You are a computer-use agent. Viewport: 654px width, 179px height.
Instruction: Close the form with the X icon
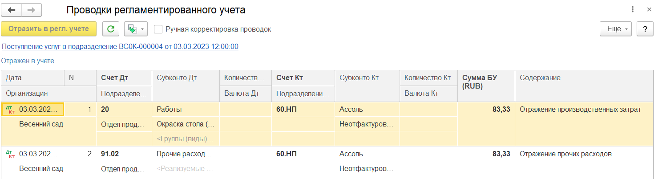click(x=646, y=9)
